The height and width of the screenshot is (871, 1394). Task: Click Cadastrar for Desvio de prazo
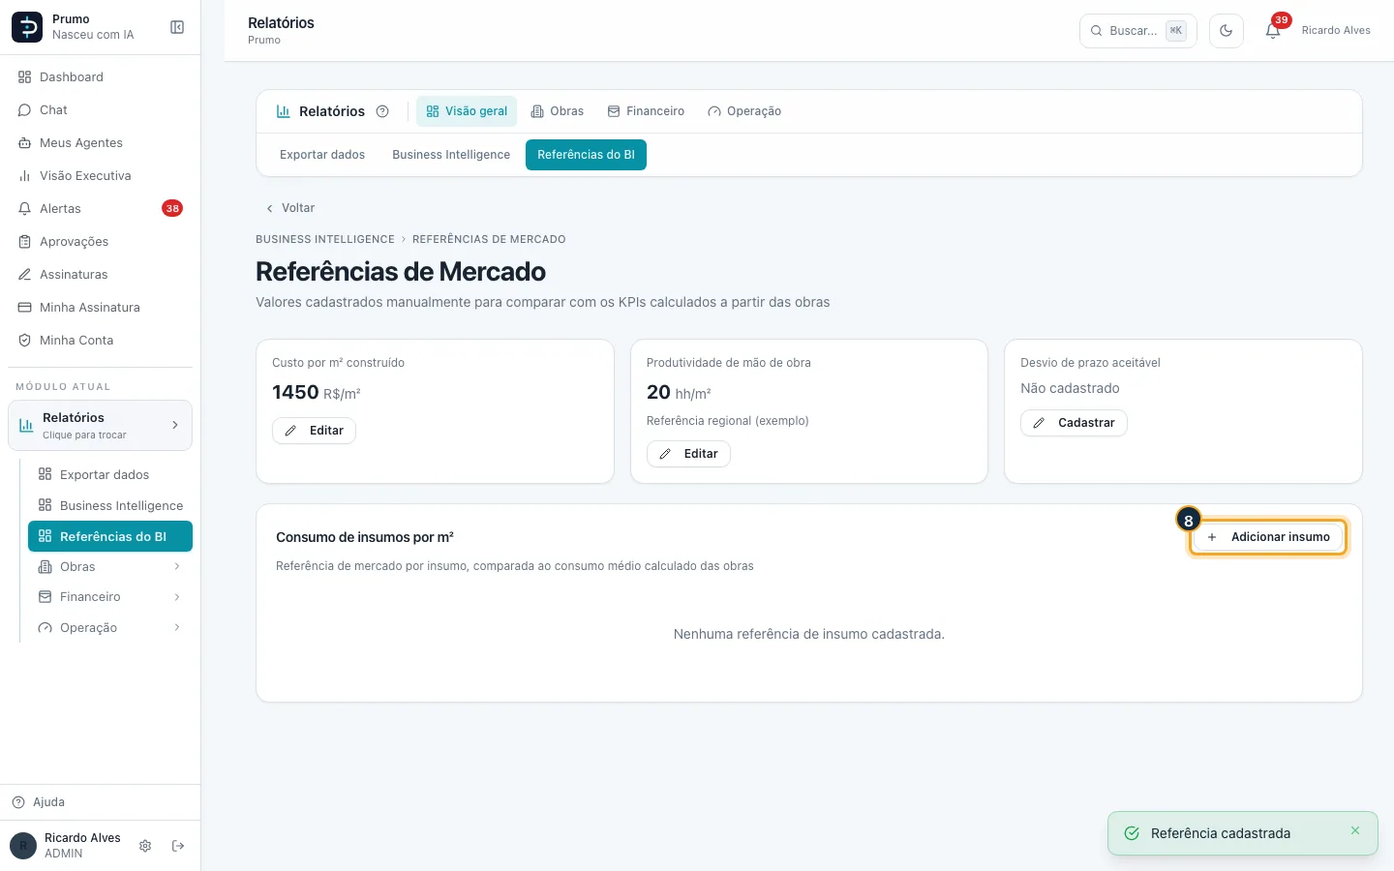1074,423
